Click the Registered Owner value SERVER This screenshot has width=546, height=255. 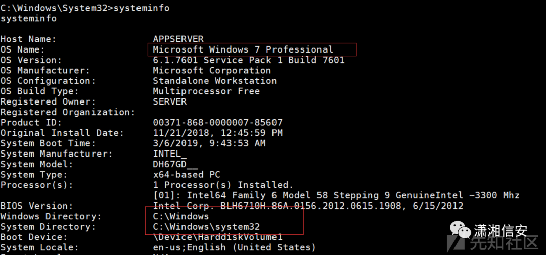pyautogui.click(x=169, y=101)
